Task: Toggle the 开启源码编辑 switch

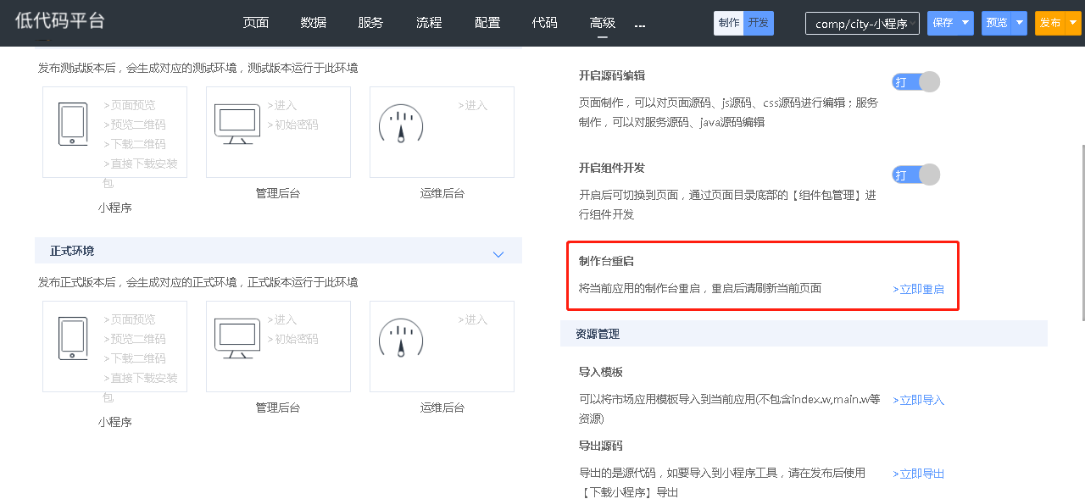Action: click(x=915, y=82)
